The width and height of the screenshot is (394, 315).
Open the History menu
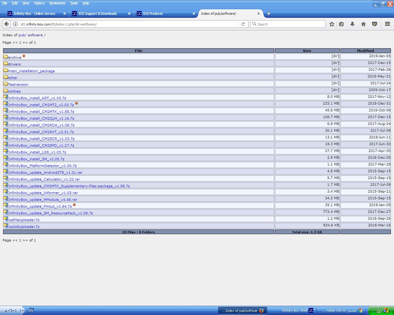pos(39,3)
